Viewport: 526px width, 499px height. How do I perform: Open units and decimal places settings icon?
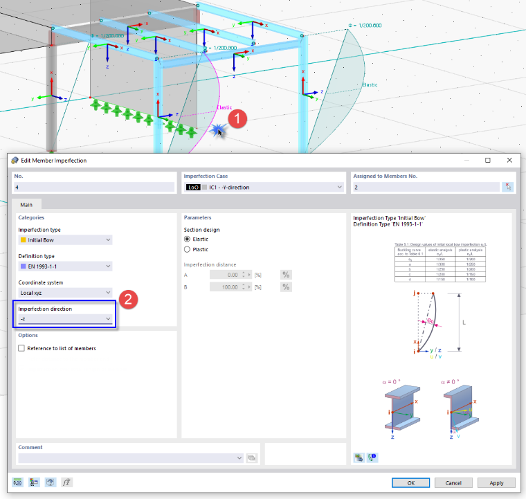click(x=17, y=482)
